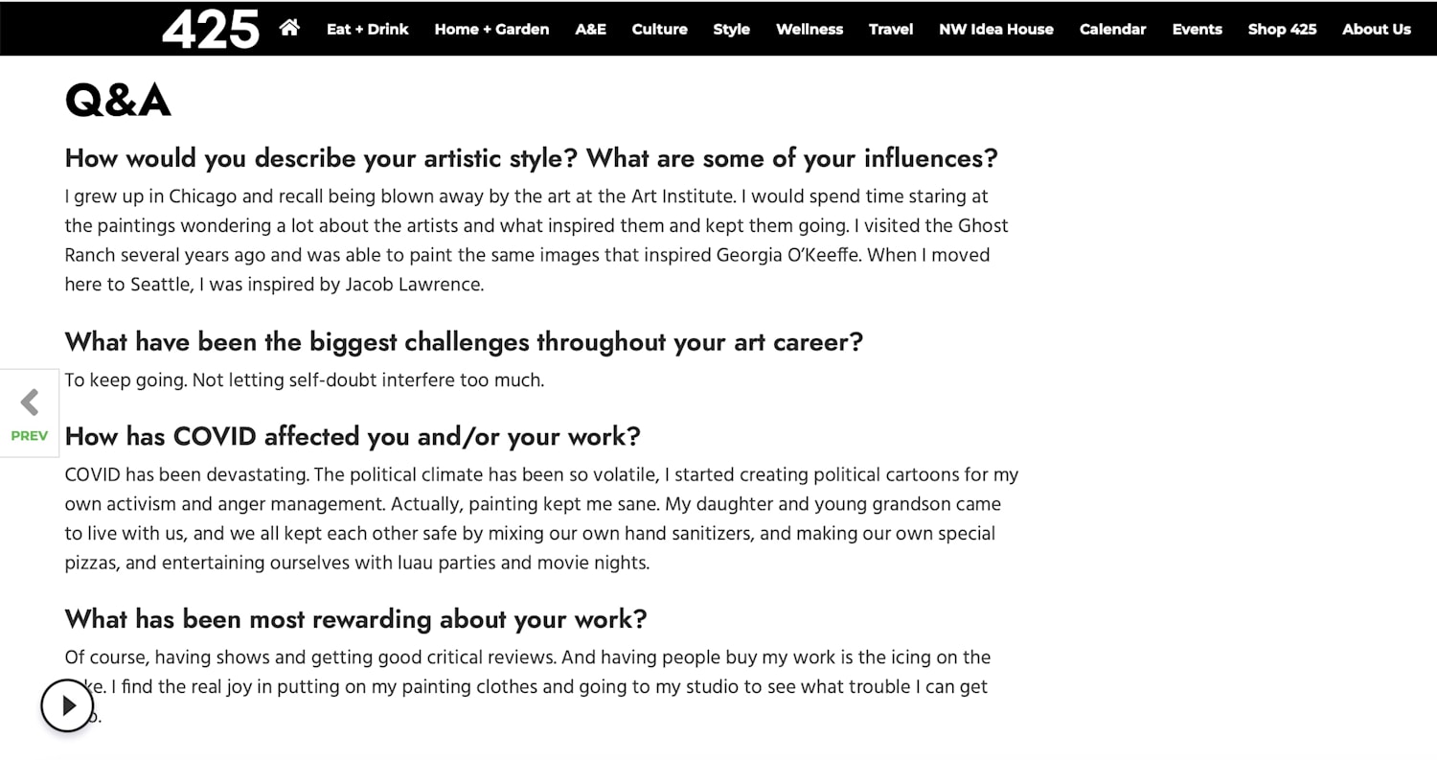Open the About Us page

pyautogui.click(x=1376, y=29)
